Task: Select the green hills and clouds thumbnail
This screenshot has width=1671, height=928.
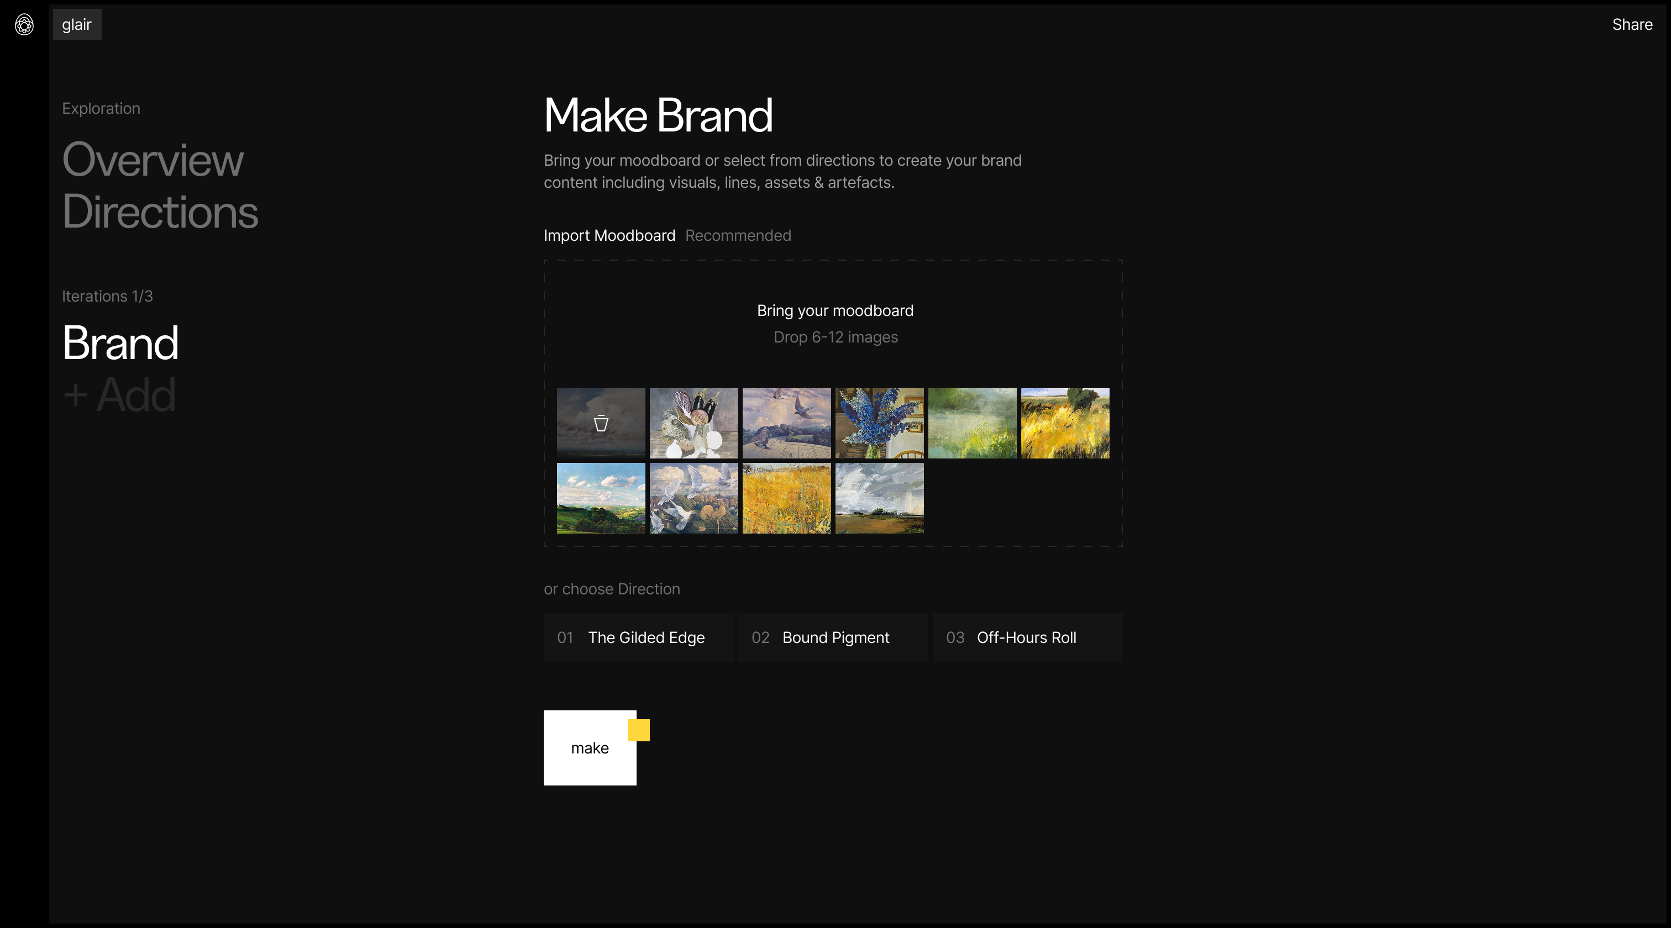Action: (601, 498)
